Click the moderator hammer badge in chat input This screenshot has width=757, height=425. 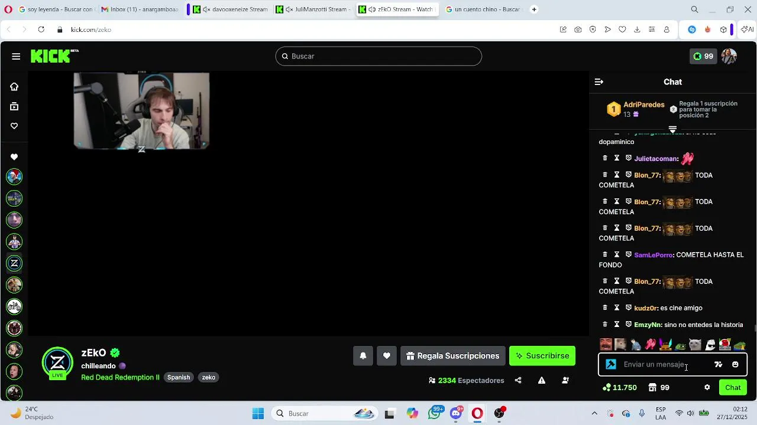click(x=611, y=365)
